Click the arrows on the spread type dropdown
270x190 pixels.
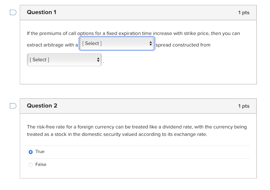pyautogui.click(x=151, y=44)
